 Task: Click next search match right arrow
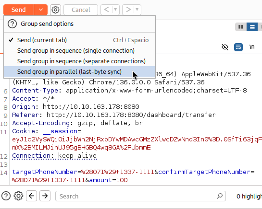(x=45, y=196)
